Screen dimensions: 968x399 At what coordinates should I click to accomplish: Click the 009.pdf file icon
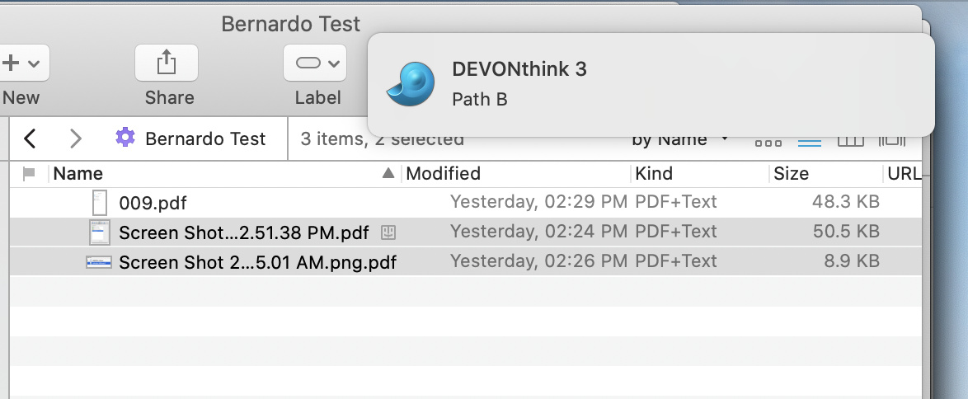pyautogui.click(x=100, y=202)
